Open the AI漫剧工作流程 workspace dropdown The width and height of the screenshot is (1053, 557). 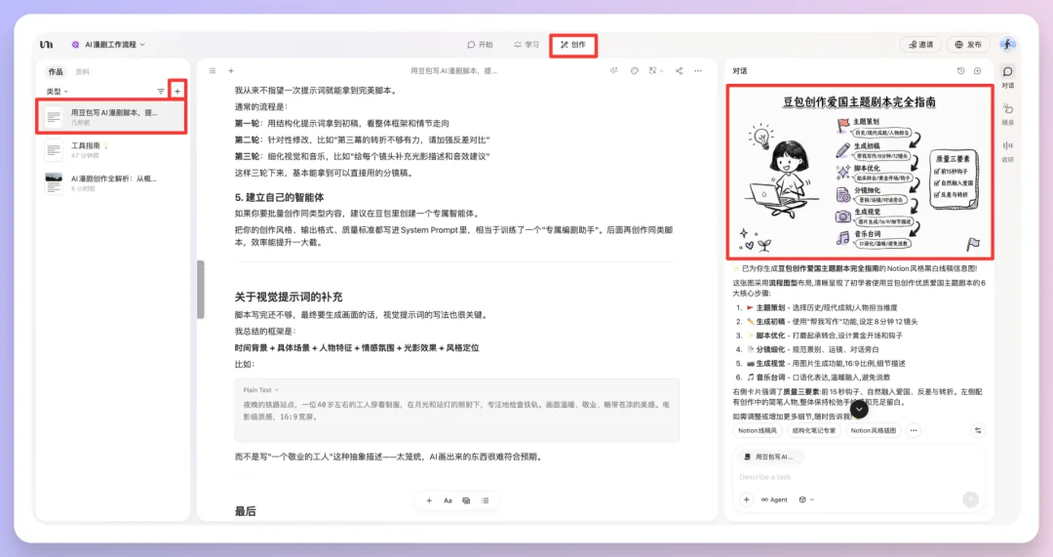tap(108, 44)
